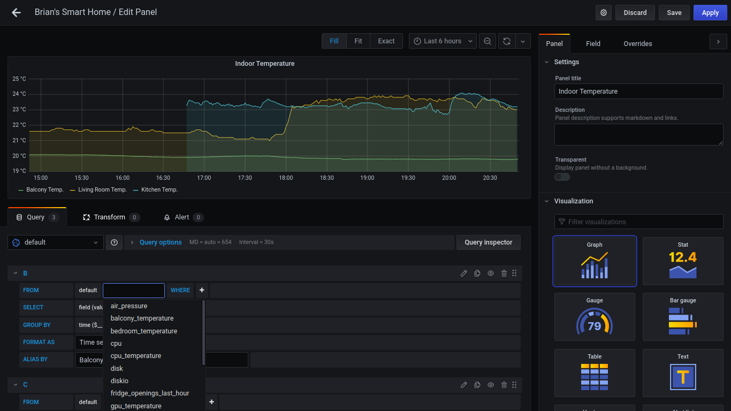731x411 pixels.
Task: Toggle the Transparent panel switch
Action: pyautogui.click(x=562, y=177)
